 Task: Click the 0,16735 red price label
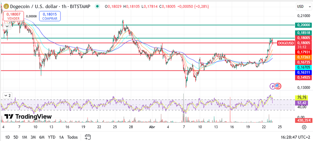[303, 62]
